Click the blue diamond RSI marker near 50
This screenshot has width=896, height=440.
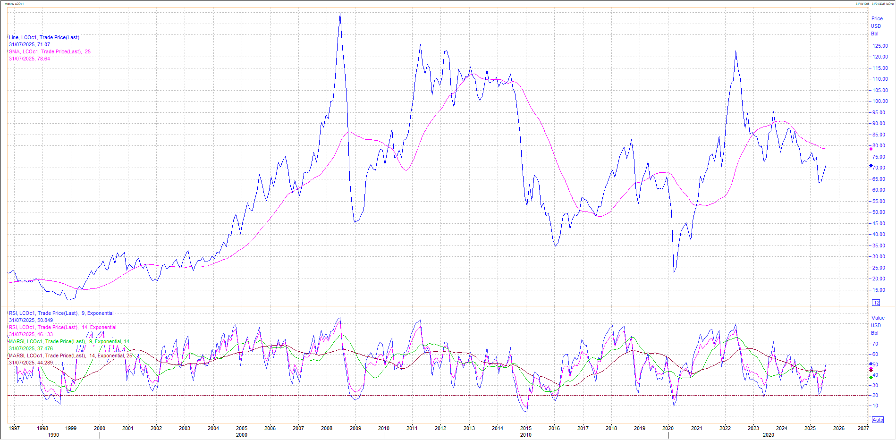tap(871, 364)
